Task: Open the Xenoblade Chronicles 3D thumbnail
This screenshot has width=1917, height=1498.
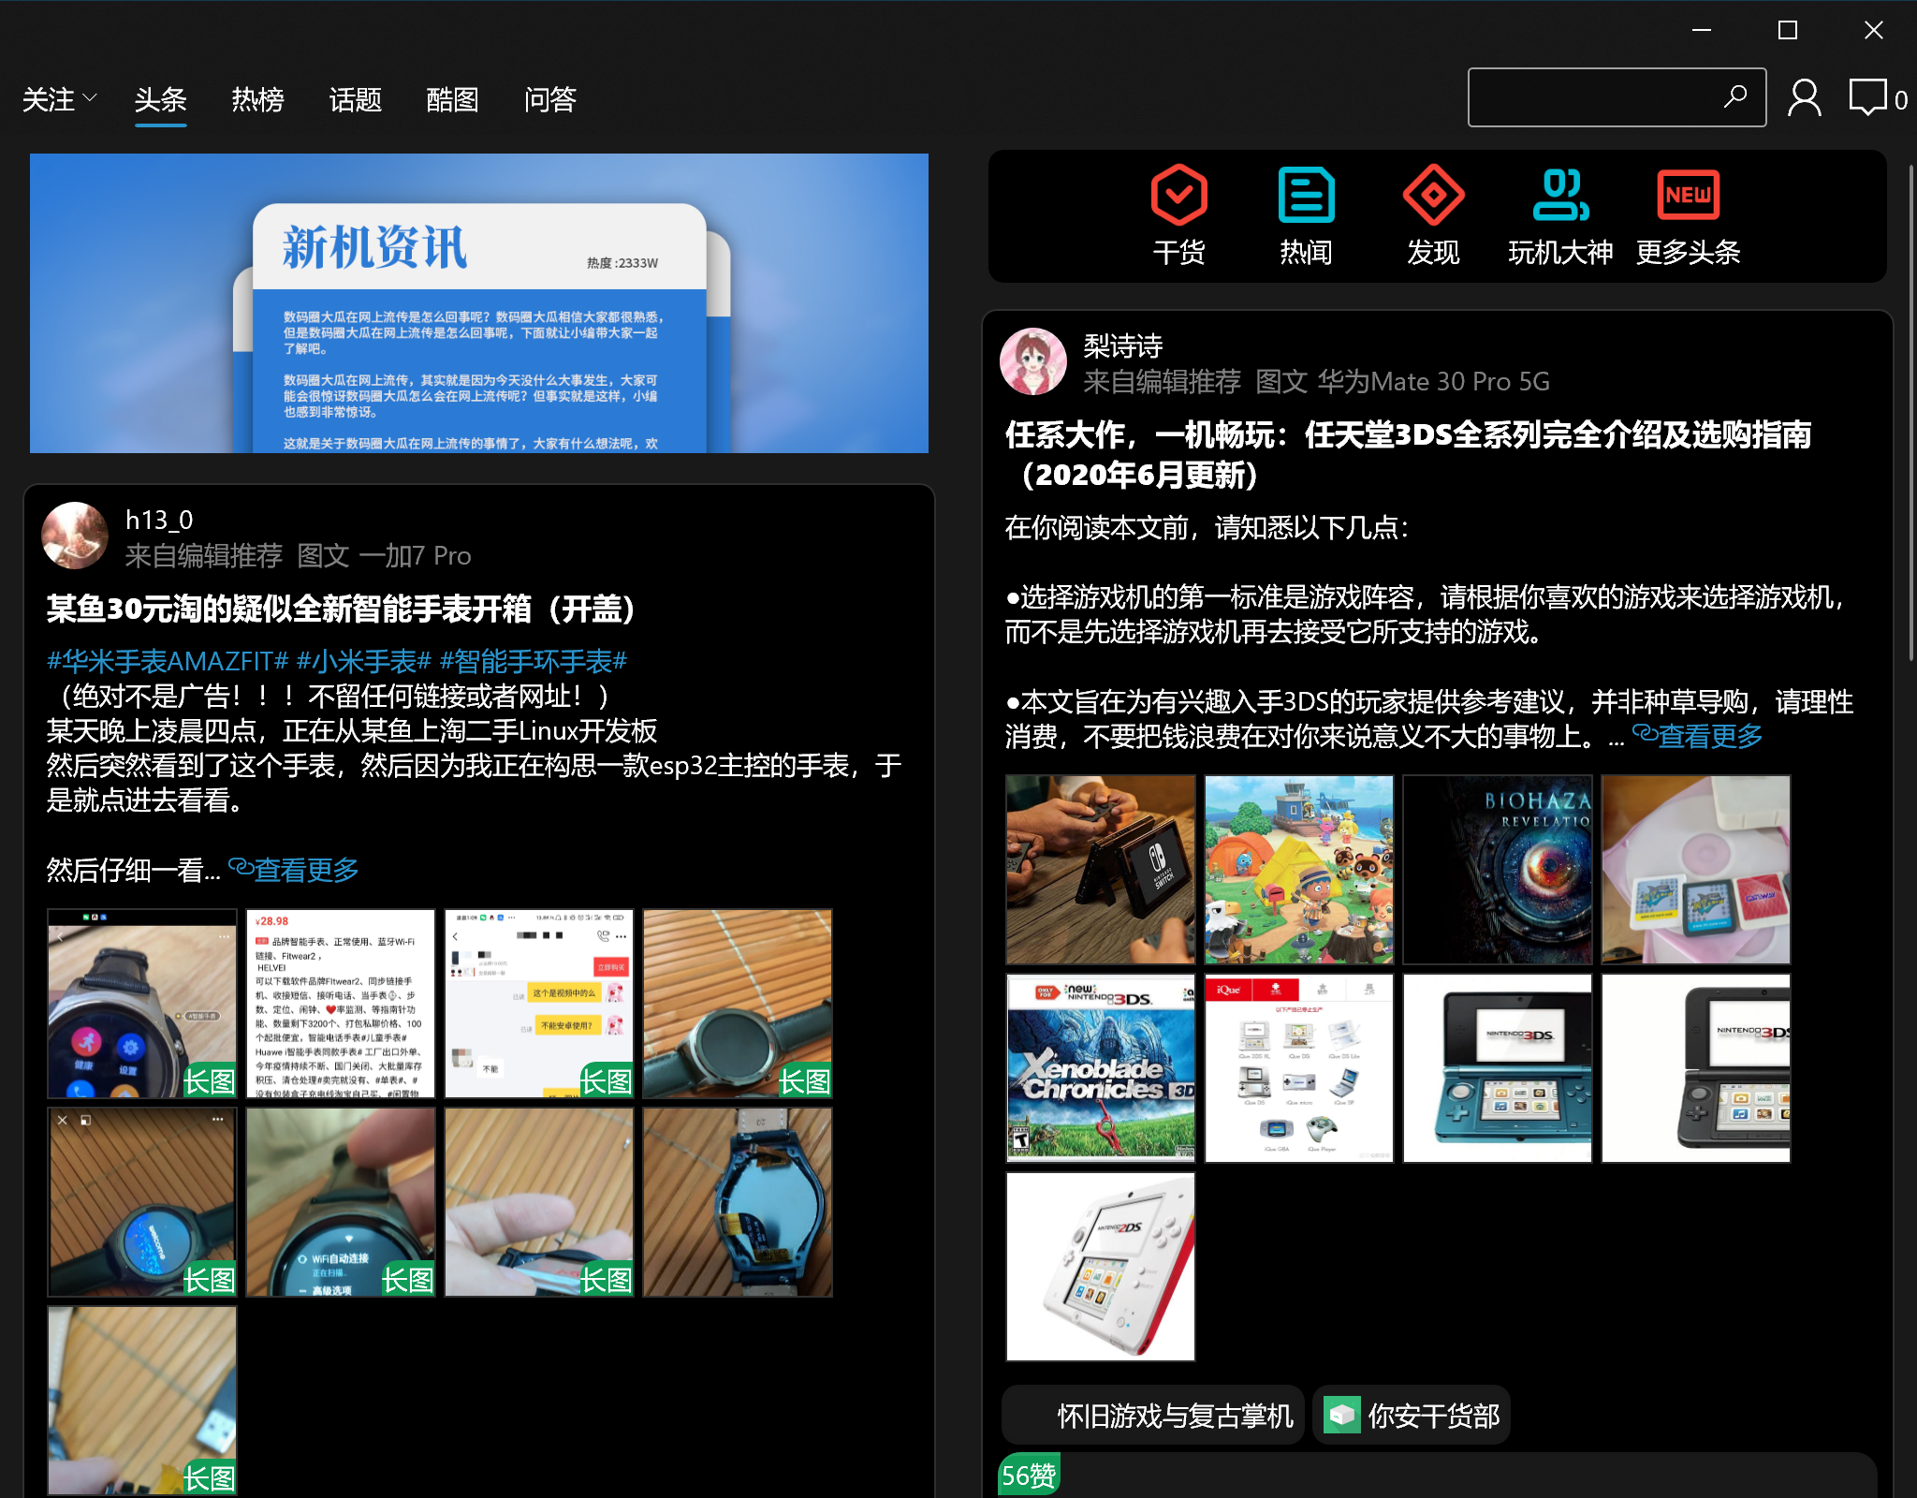Action: (x=1101, y=1068)
